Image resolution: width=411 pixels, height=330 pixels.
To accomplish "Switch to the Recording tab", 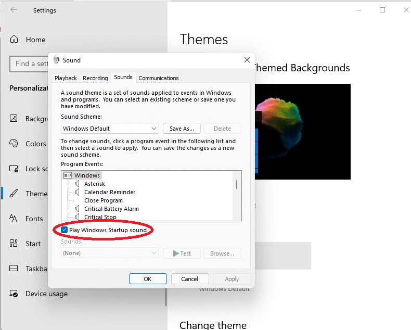I will point(95,78).
